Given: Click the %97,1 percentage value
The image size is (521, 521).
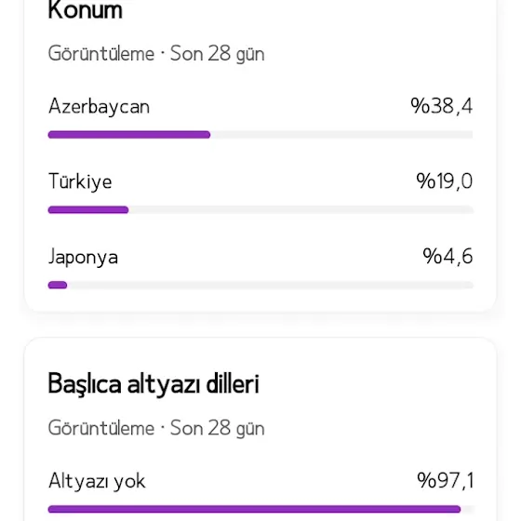Looking at the screenshot, I should [446, 480].
